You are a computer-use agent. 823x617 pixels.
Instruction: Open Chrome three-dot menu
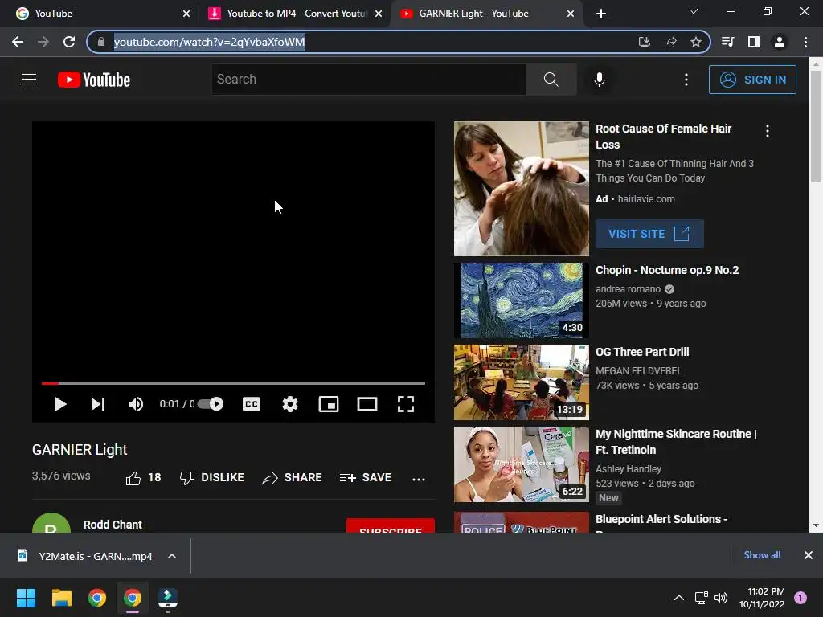point(805,42)
